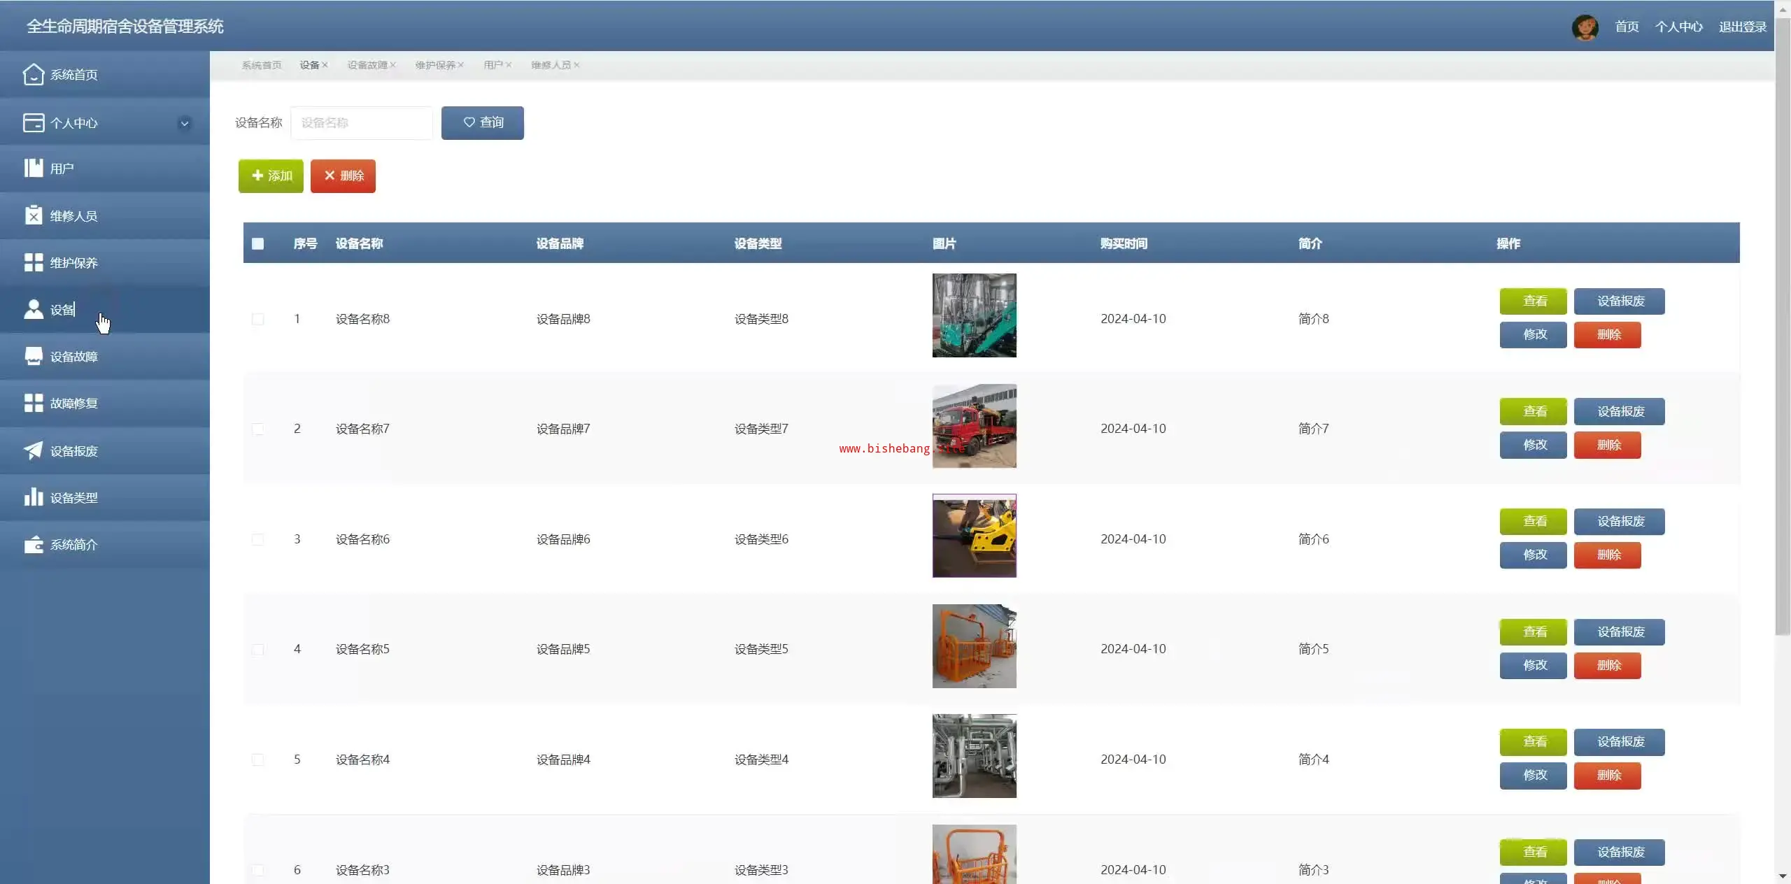
Task: Click the blue 查询 search button
Action: point(482,122)
